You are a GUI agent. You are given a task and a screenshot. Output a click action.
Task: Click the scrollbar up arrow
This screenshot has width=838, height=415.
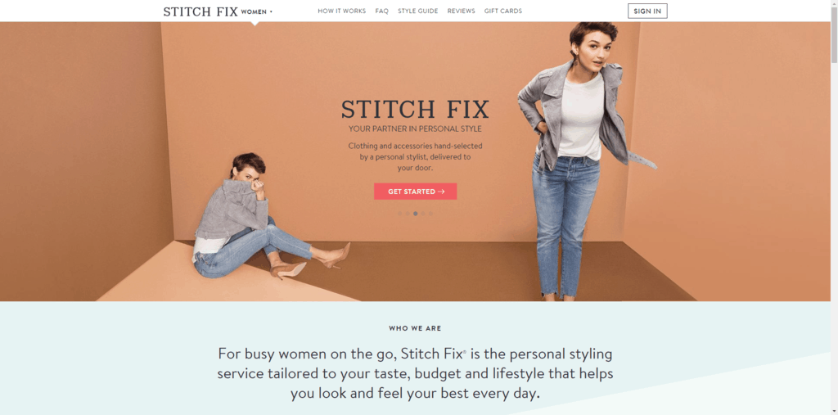tap(834, 4)
